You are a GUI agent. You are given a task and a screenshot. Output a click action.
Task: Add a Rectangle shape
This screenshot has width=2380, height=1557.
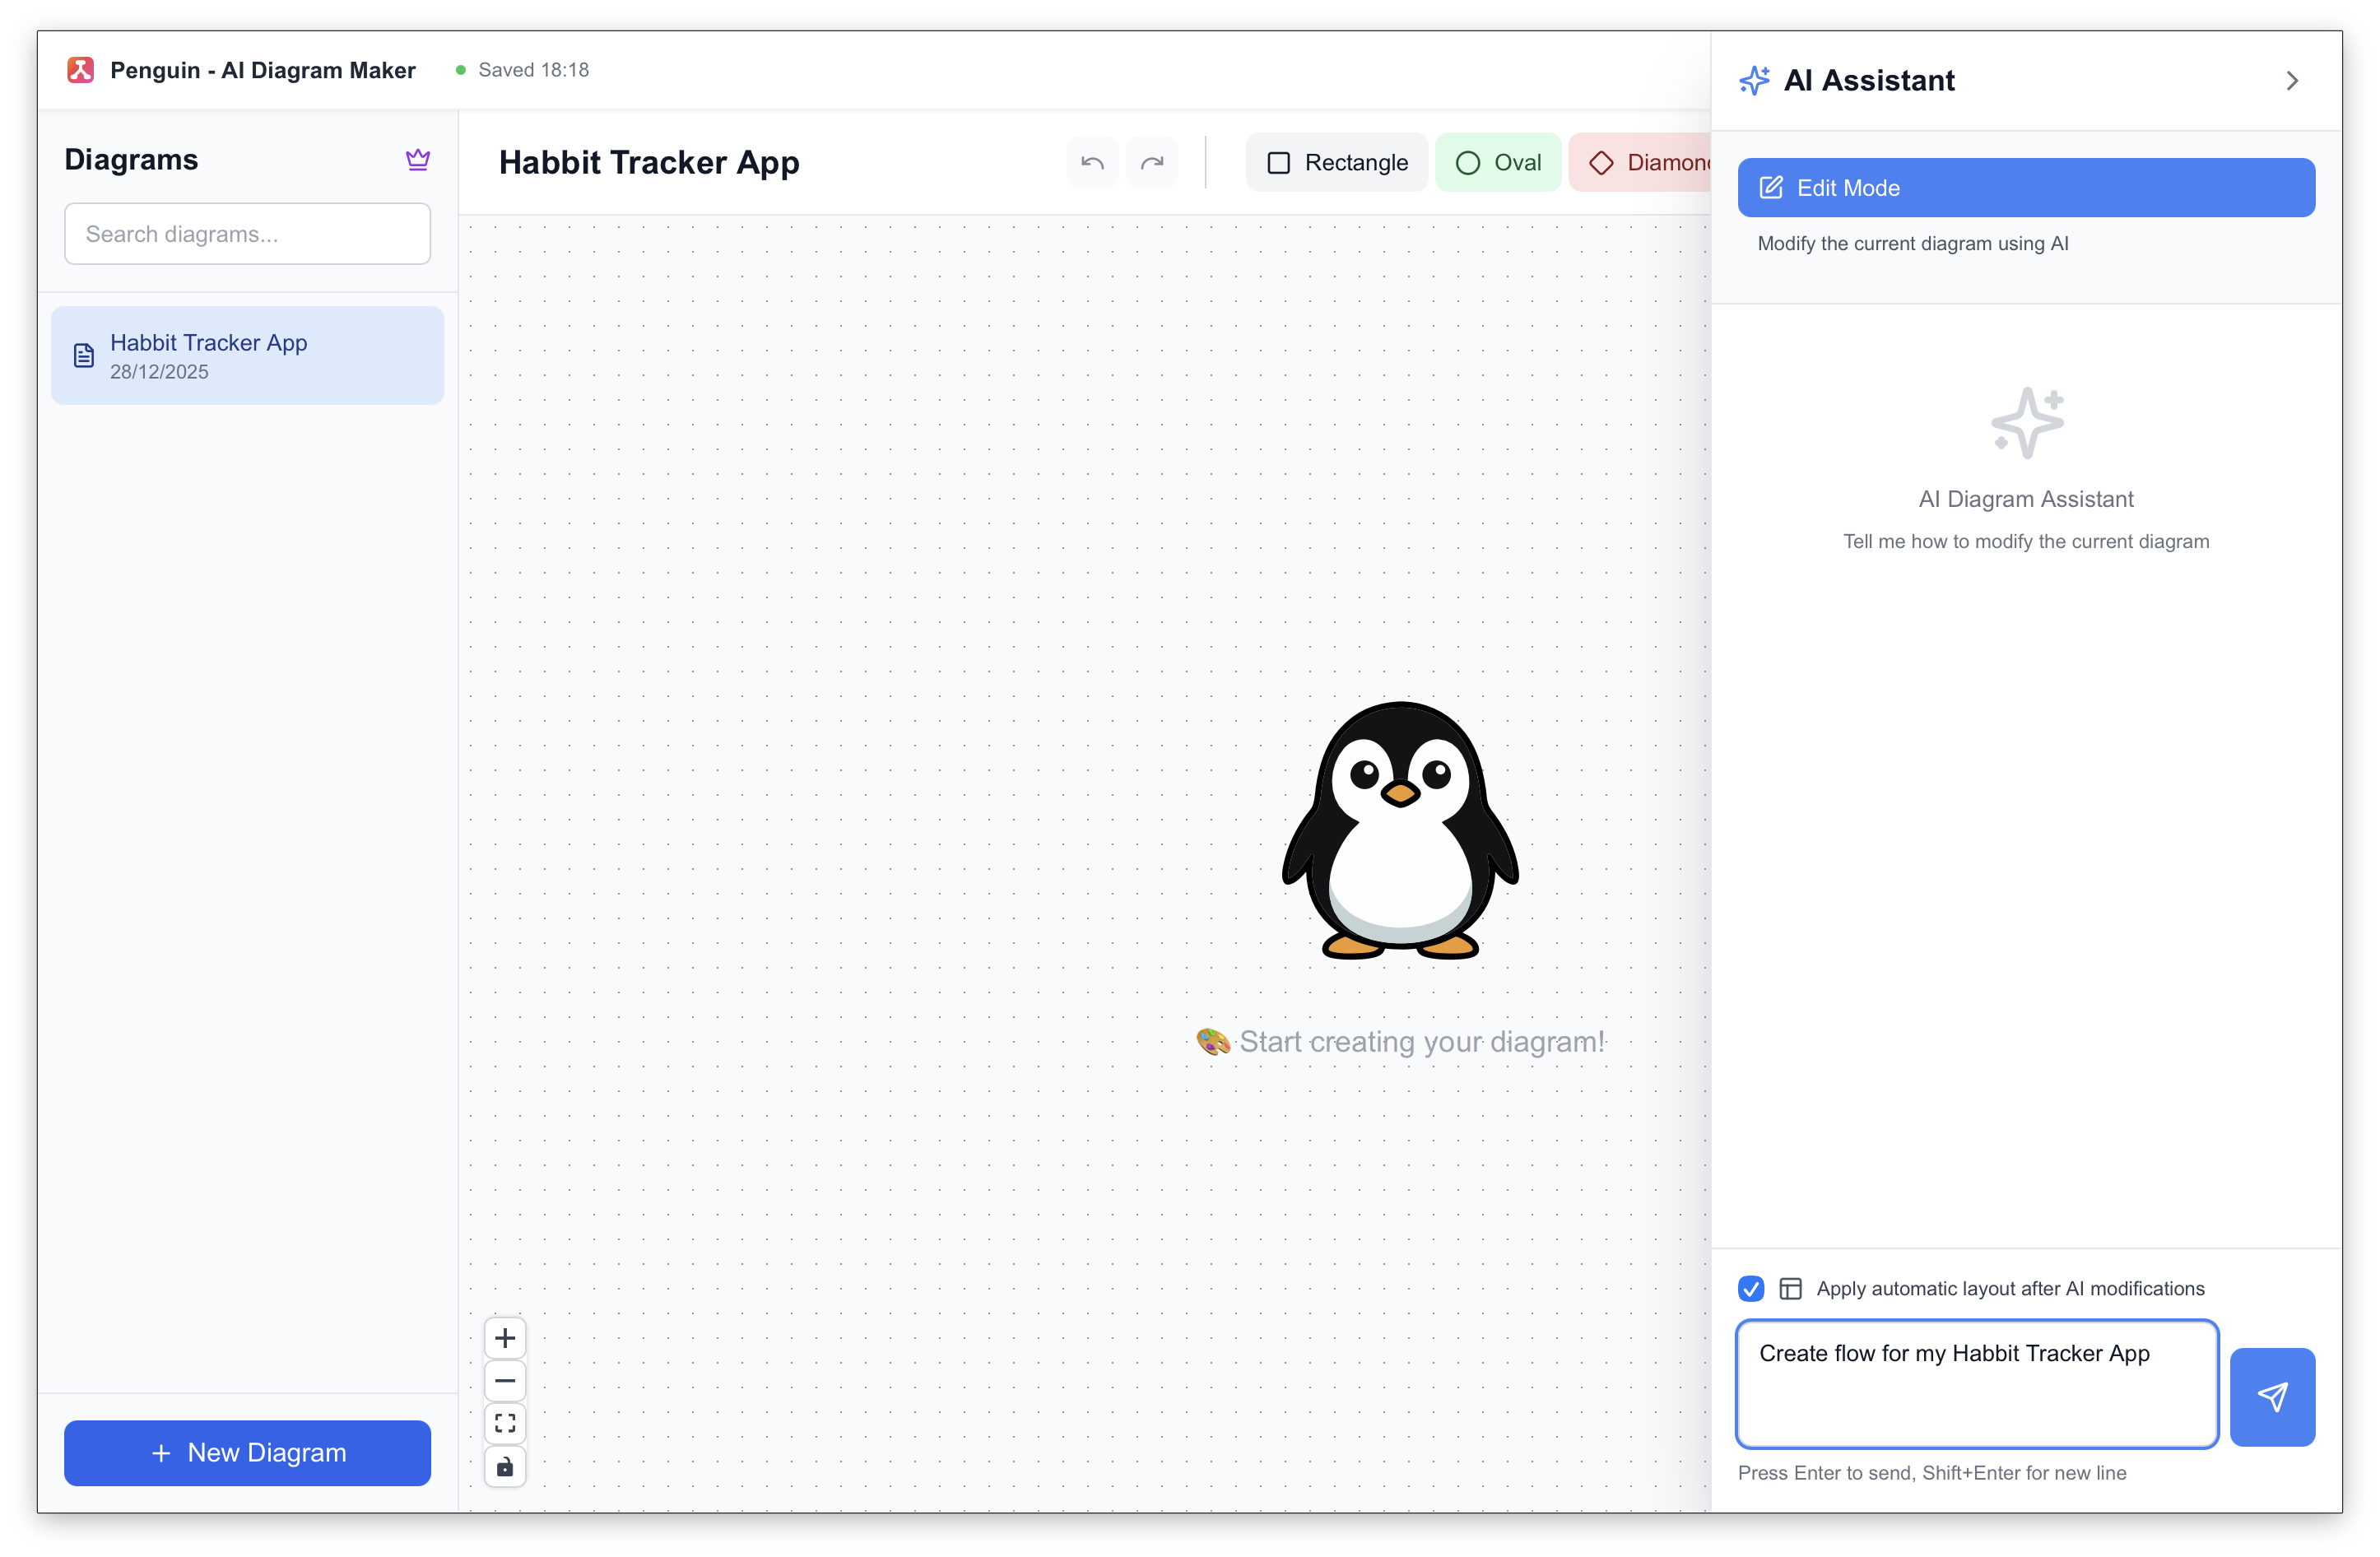click(x=1337, y=163)
